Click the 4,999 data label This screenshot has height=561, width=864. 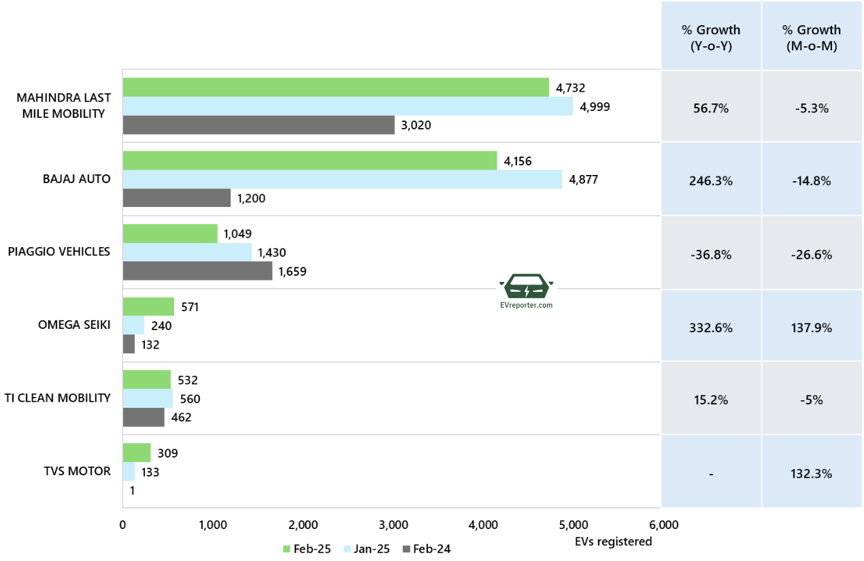pyautogui.click(x=595, y=106)
